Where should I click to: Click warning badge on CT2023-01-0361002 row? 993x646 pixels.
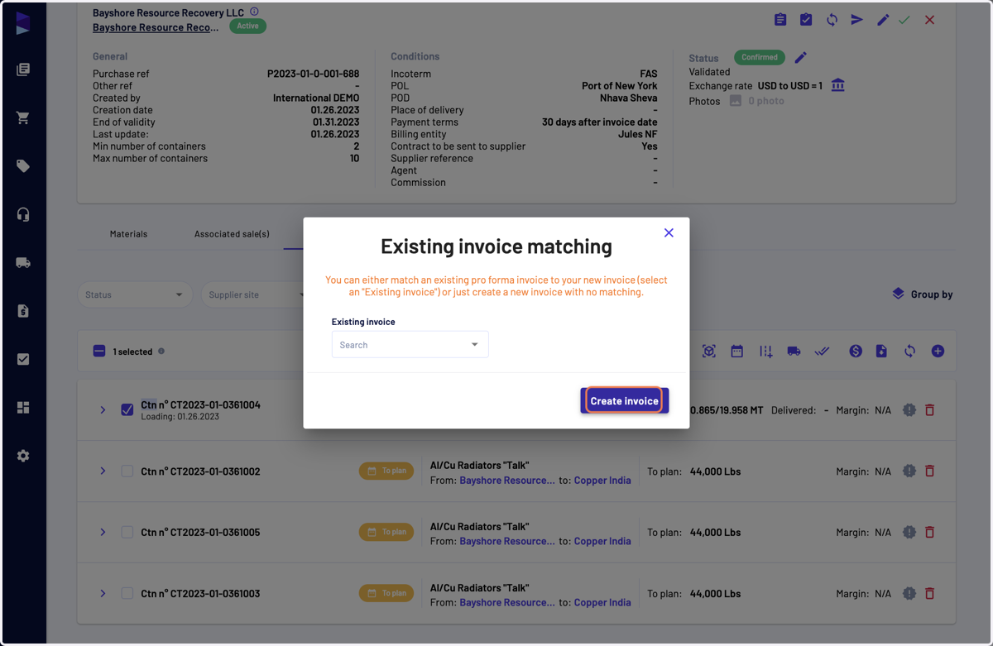(x=909, y=471)
